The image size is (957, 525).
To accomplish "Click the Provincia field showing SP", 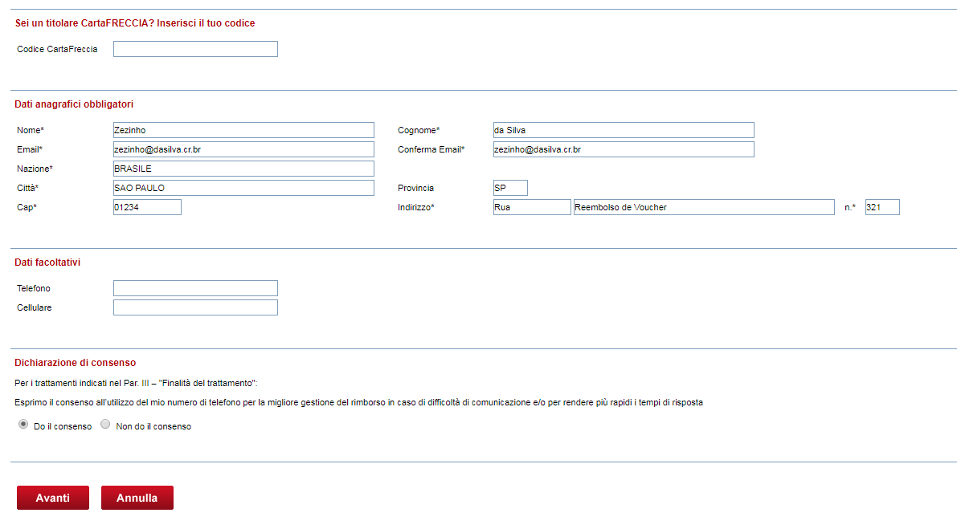I will point(510,188).
